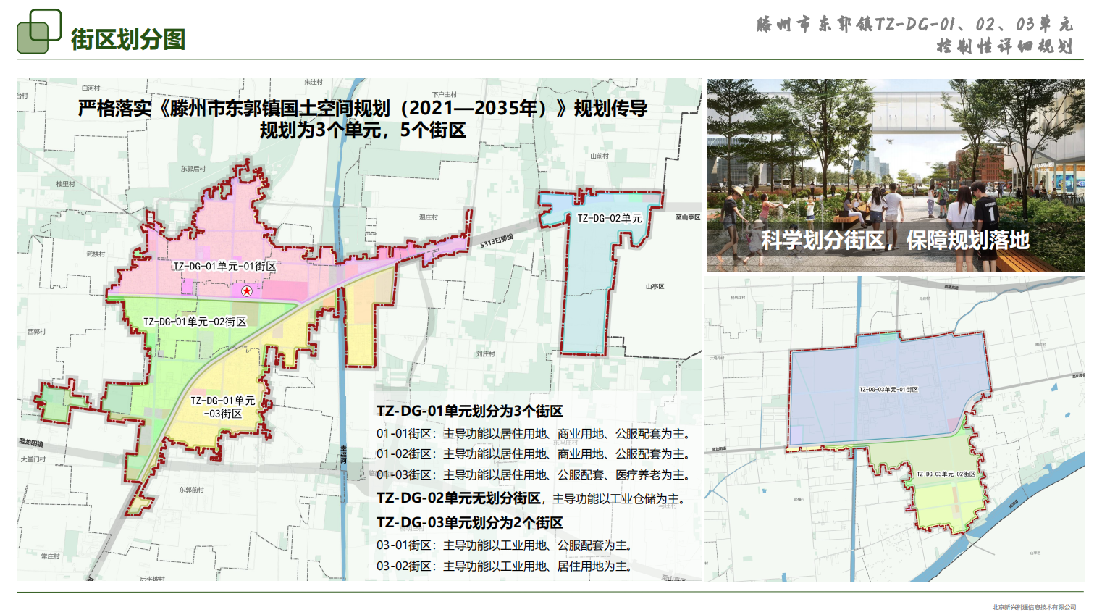This screenshot has height=615, width=1102.
Task: Click the 01-03街区 description line
Action: [533, 475]
